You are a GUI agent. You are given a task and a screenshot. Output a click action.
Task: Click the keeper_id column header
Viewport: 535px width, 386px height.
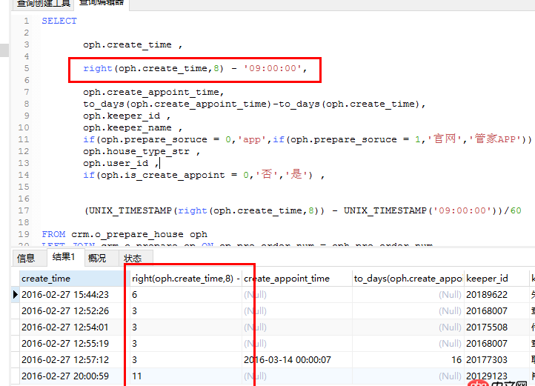496,279
